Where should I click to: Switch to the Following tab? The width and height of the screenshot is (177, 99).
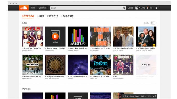(x=67, y=16)
